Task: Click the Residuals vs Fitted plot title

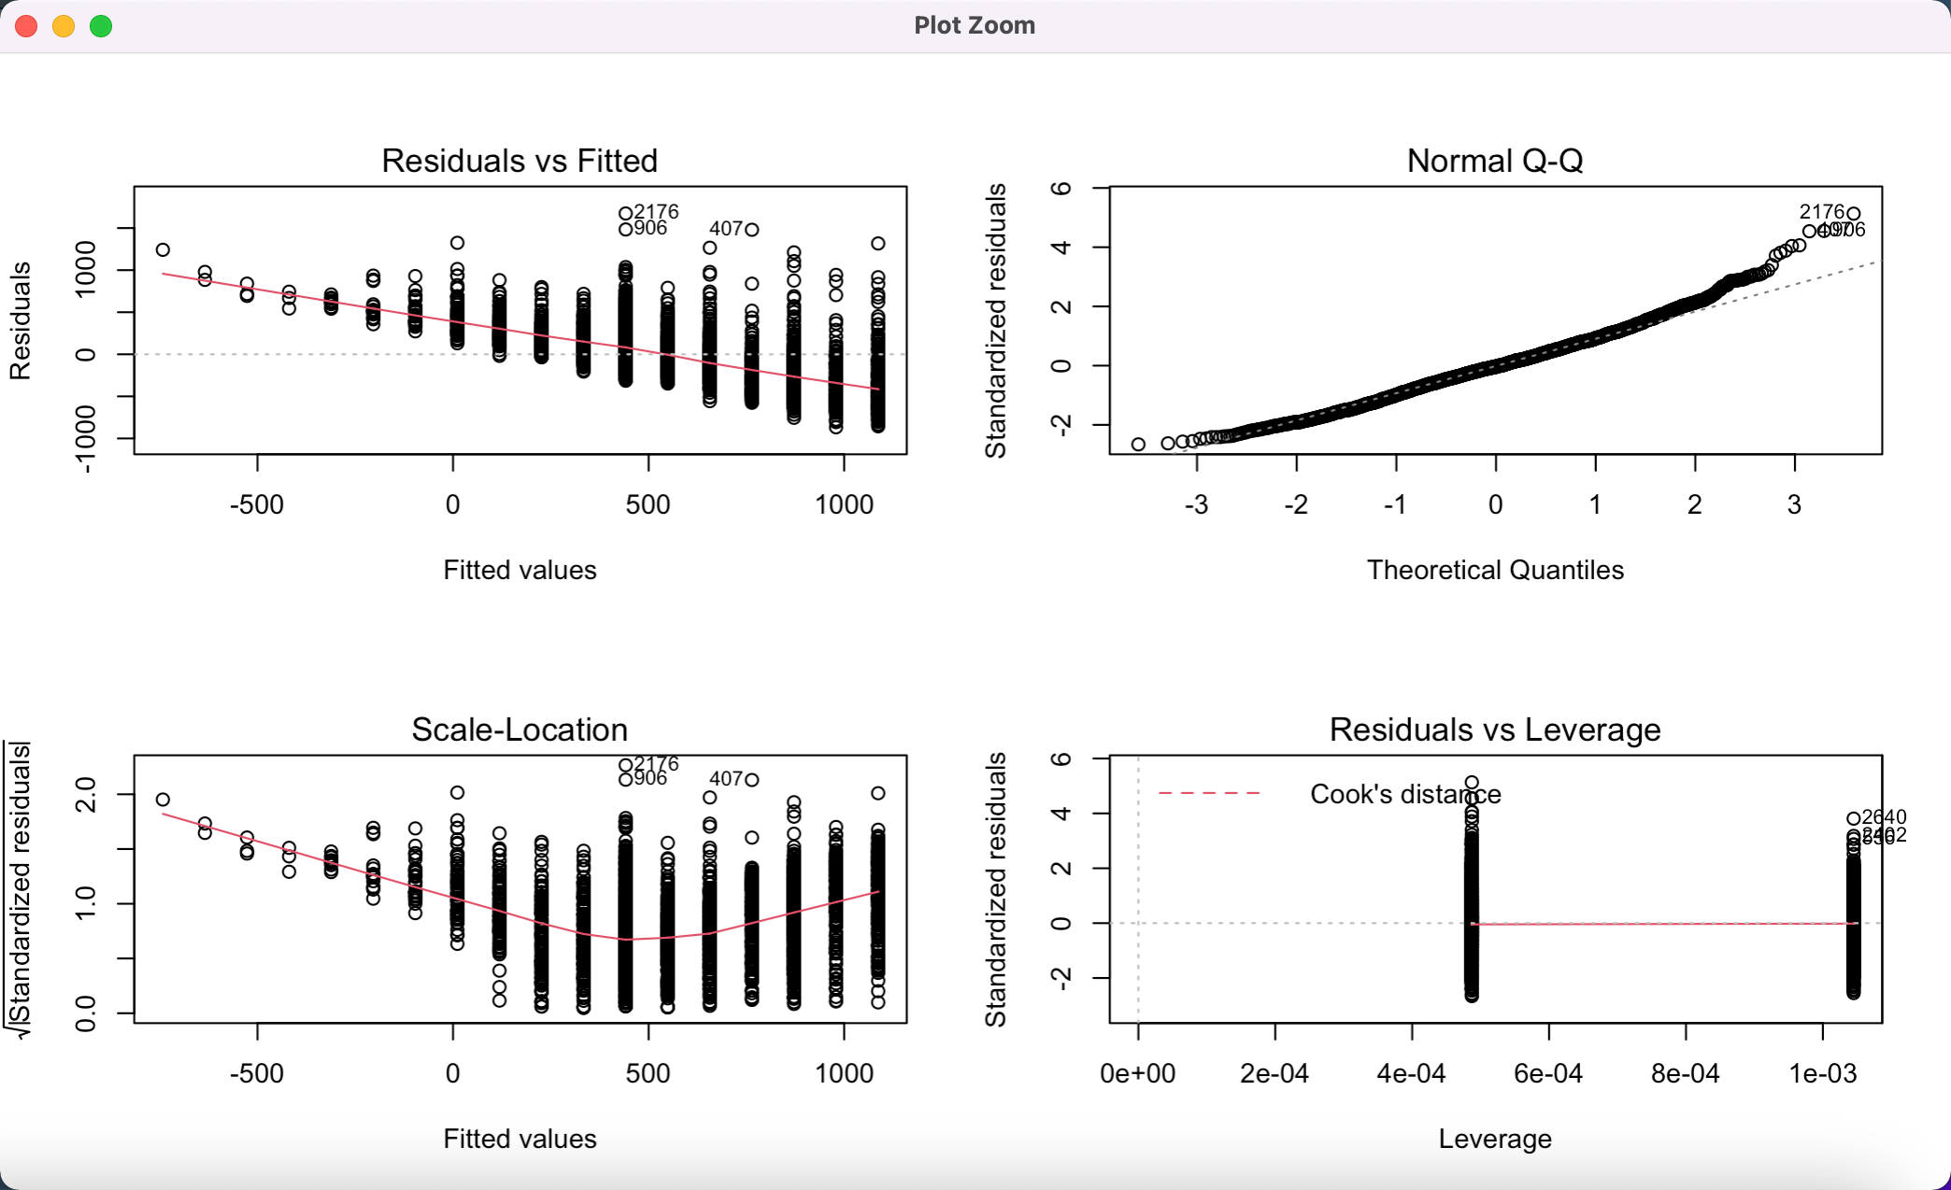Action: (x=520, y=161)
